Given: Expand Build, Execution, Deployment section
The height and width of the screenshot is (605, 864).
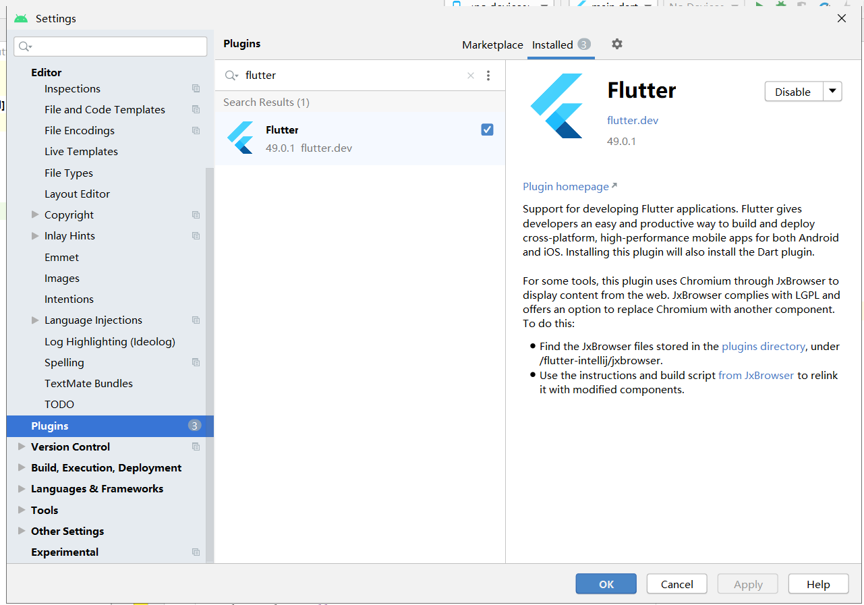Looking at the screenshot, I should click(22, 467).
